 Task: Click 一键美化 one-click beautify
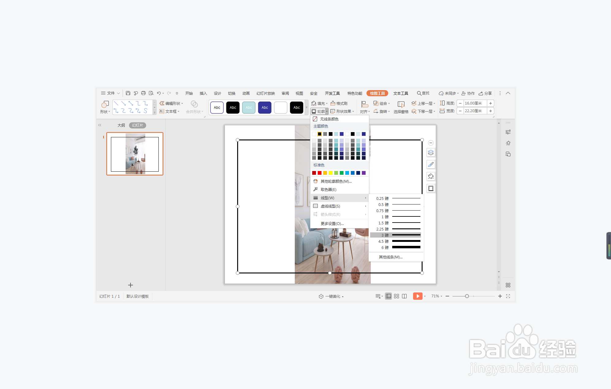(331, 296)
